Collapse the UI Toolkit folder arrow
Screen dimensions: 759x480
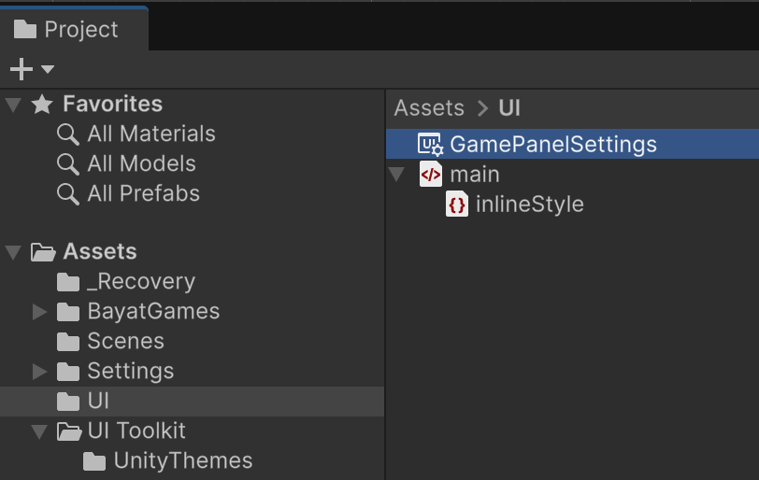[39, 431]
